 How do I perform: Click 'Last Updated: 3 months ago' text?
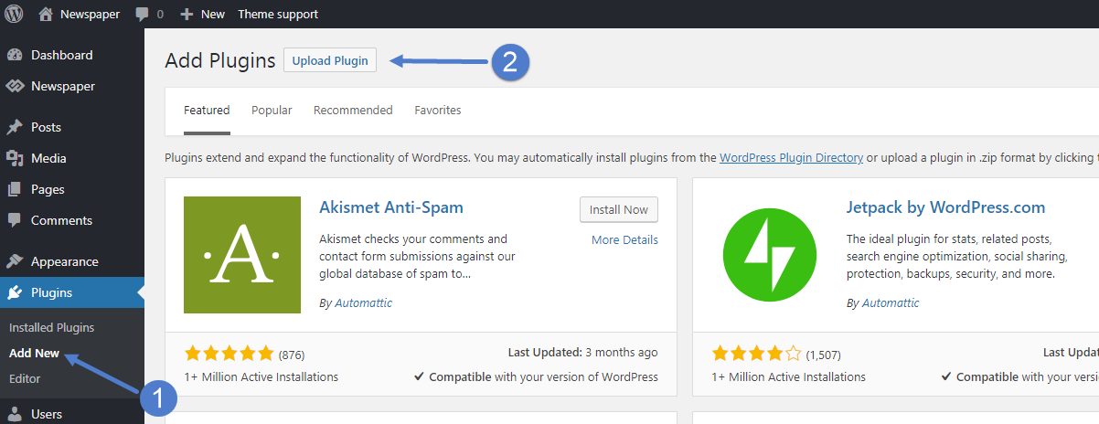(x=583, y=353)
